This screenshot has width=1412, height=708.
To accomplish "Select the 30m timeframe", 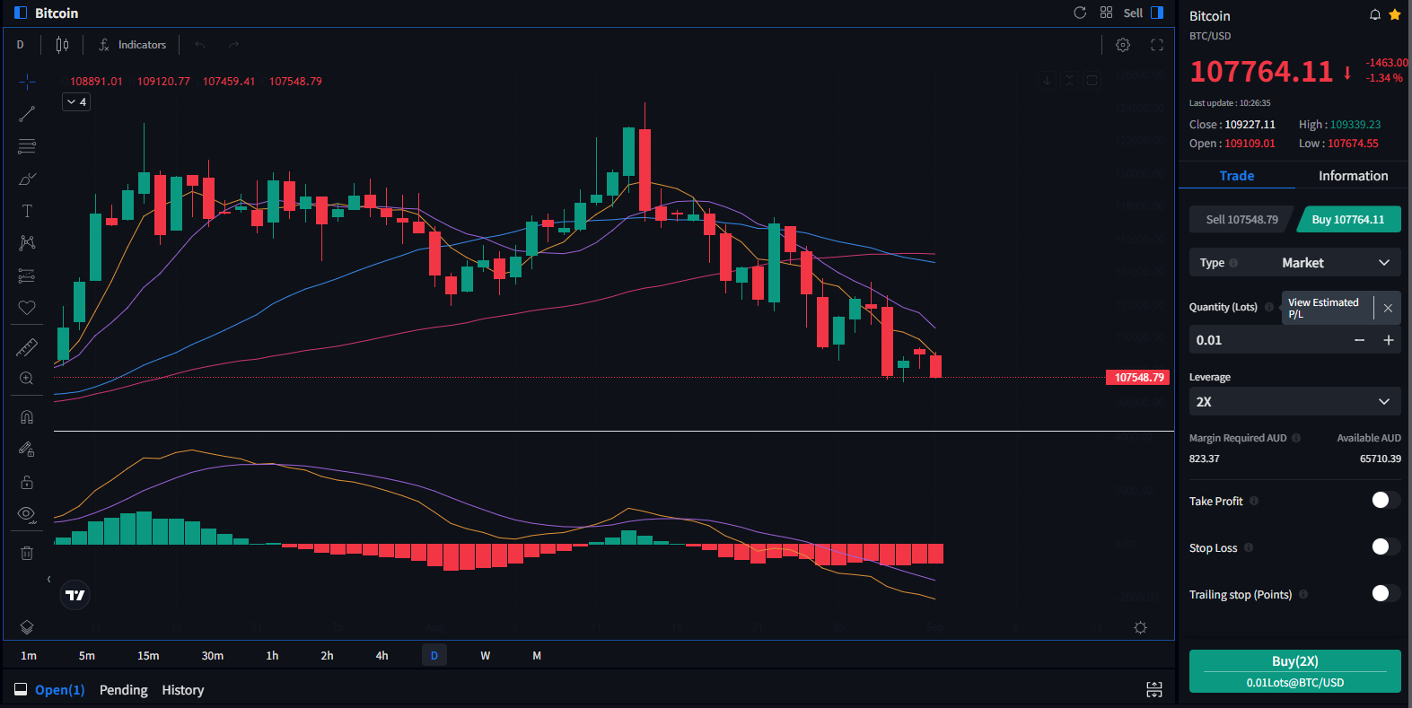I will 213,656.
